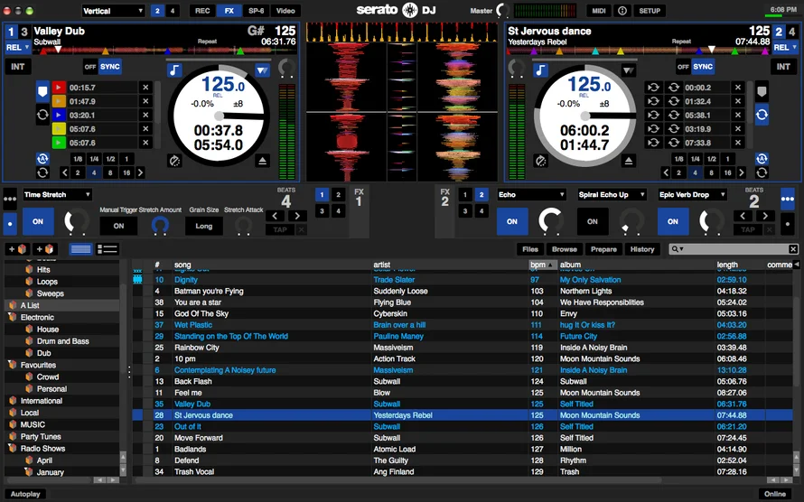The width and height of the screenshot is (804, 502).
Task: Open the Epic Verb Drop dropdown
Action: click(692, 195)
